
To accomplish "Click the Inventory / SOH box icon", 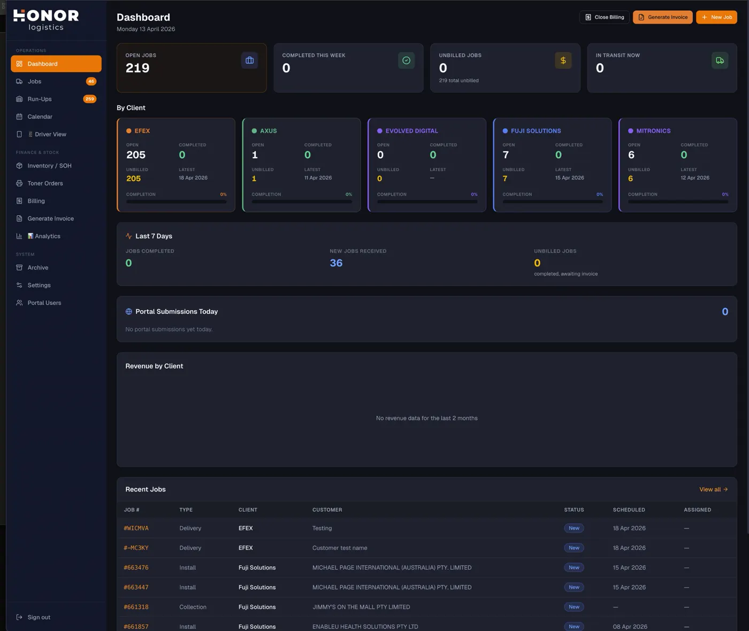I will pos(19,166).
